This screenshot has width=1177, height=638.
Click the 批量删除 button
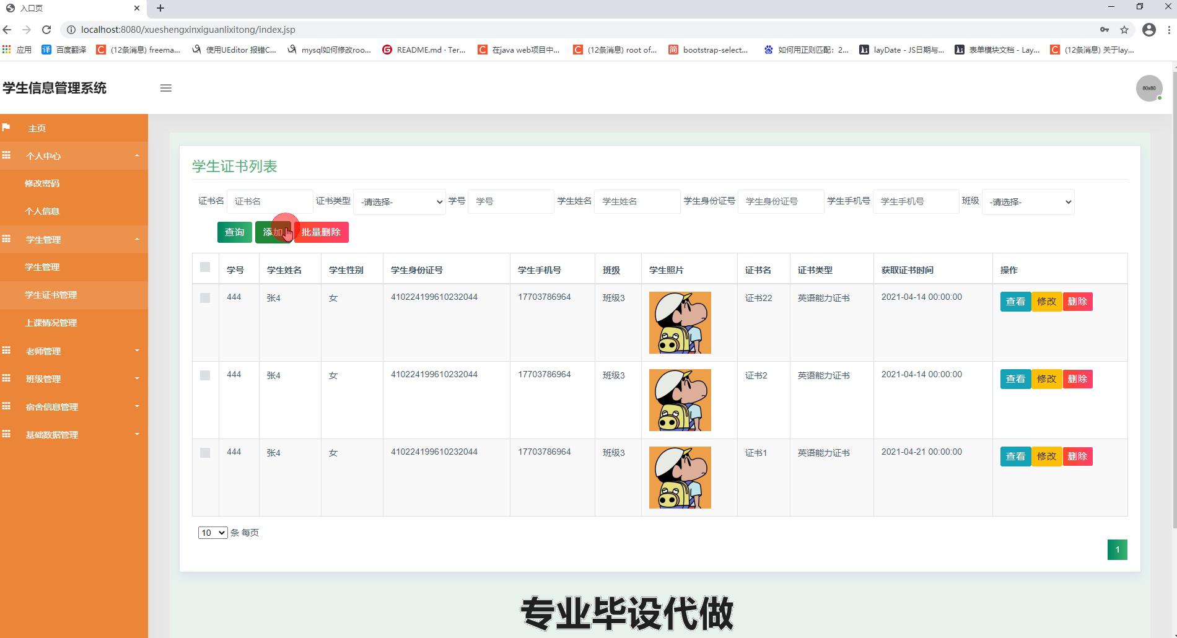[321, 232]
